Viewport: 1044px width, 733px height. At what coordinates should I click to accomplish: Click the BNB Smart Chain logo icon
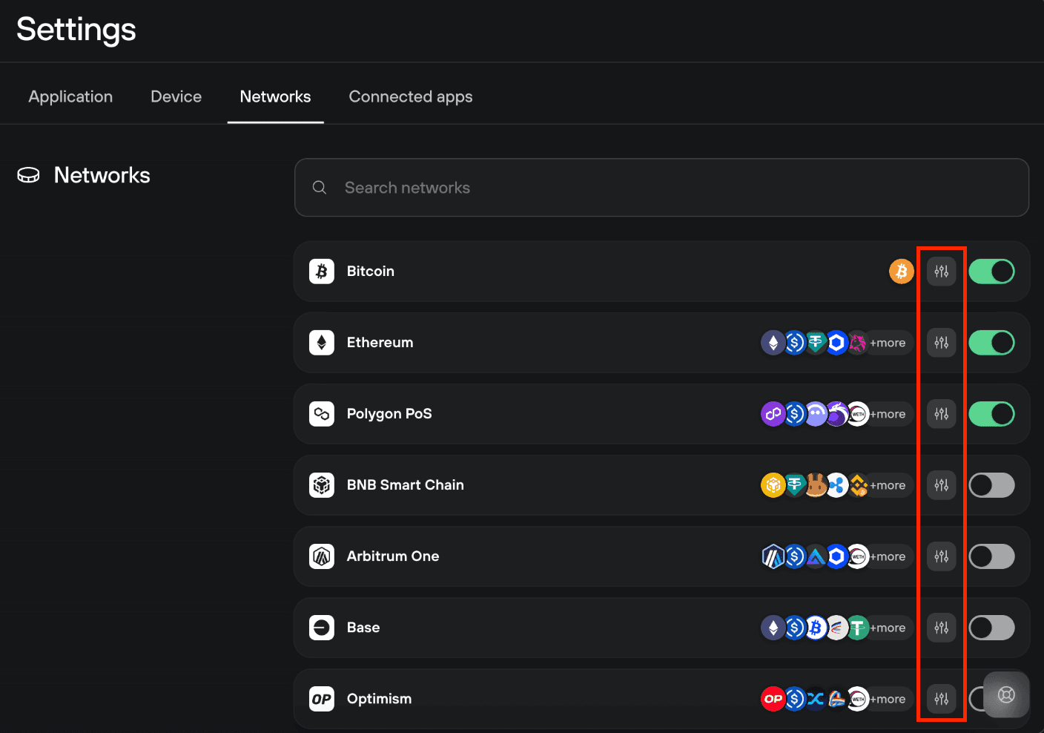coord(322,485)
